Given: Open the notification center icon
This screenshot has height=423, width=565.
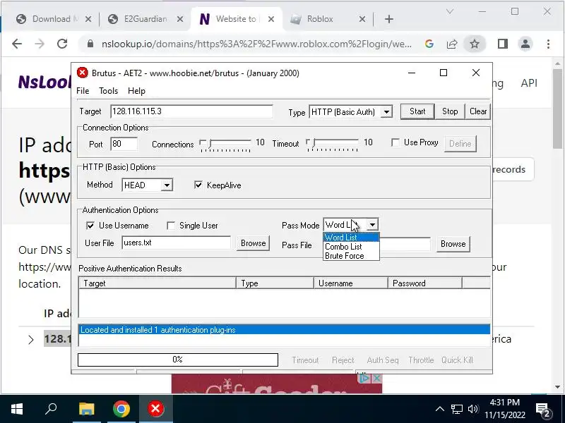Looking at the screenshot, I should pyautogui.click(x=543, y=410).
